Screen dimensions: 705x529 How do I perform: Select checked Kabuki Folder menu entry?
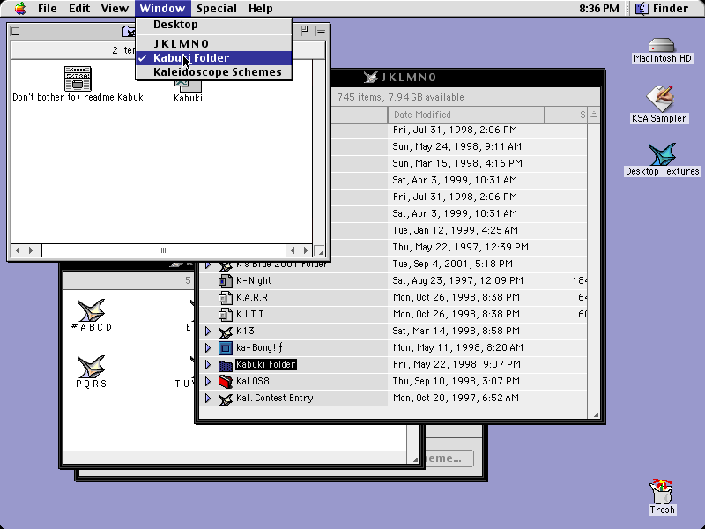214,58
